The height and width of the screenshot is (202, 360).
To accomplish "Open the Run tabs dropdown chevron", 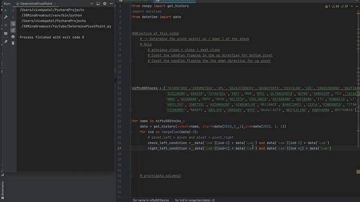I will tap(92, 4).
